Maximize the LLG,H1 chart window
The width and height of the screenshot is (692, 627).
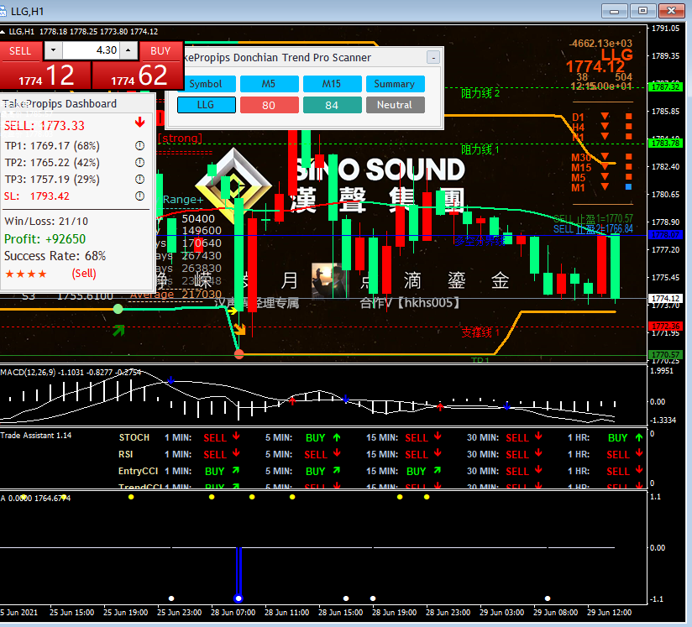point(643,11)
